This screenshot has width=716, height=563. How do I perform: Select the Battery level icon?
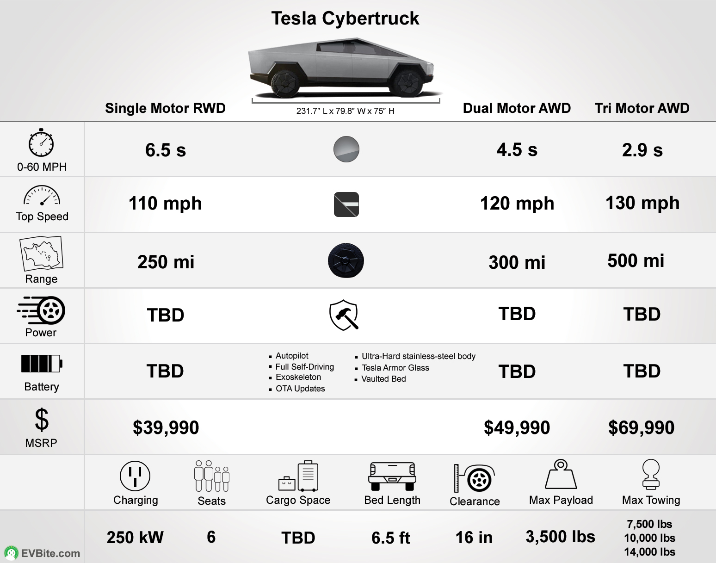[42, 364]
